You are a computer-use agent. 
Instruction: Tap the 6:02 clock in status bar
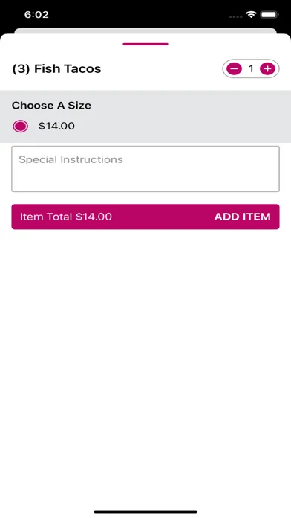pos(36,15)
